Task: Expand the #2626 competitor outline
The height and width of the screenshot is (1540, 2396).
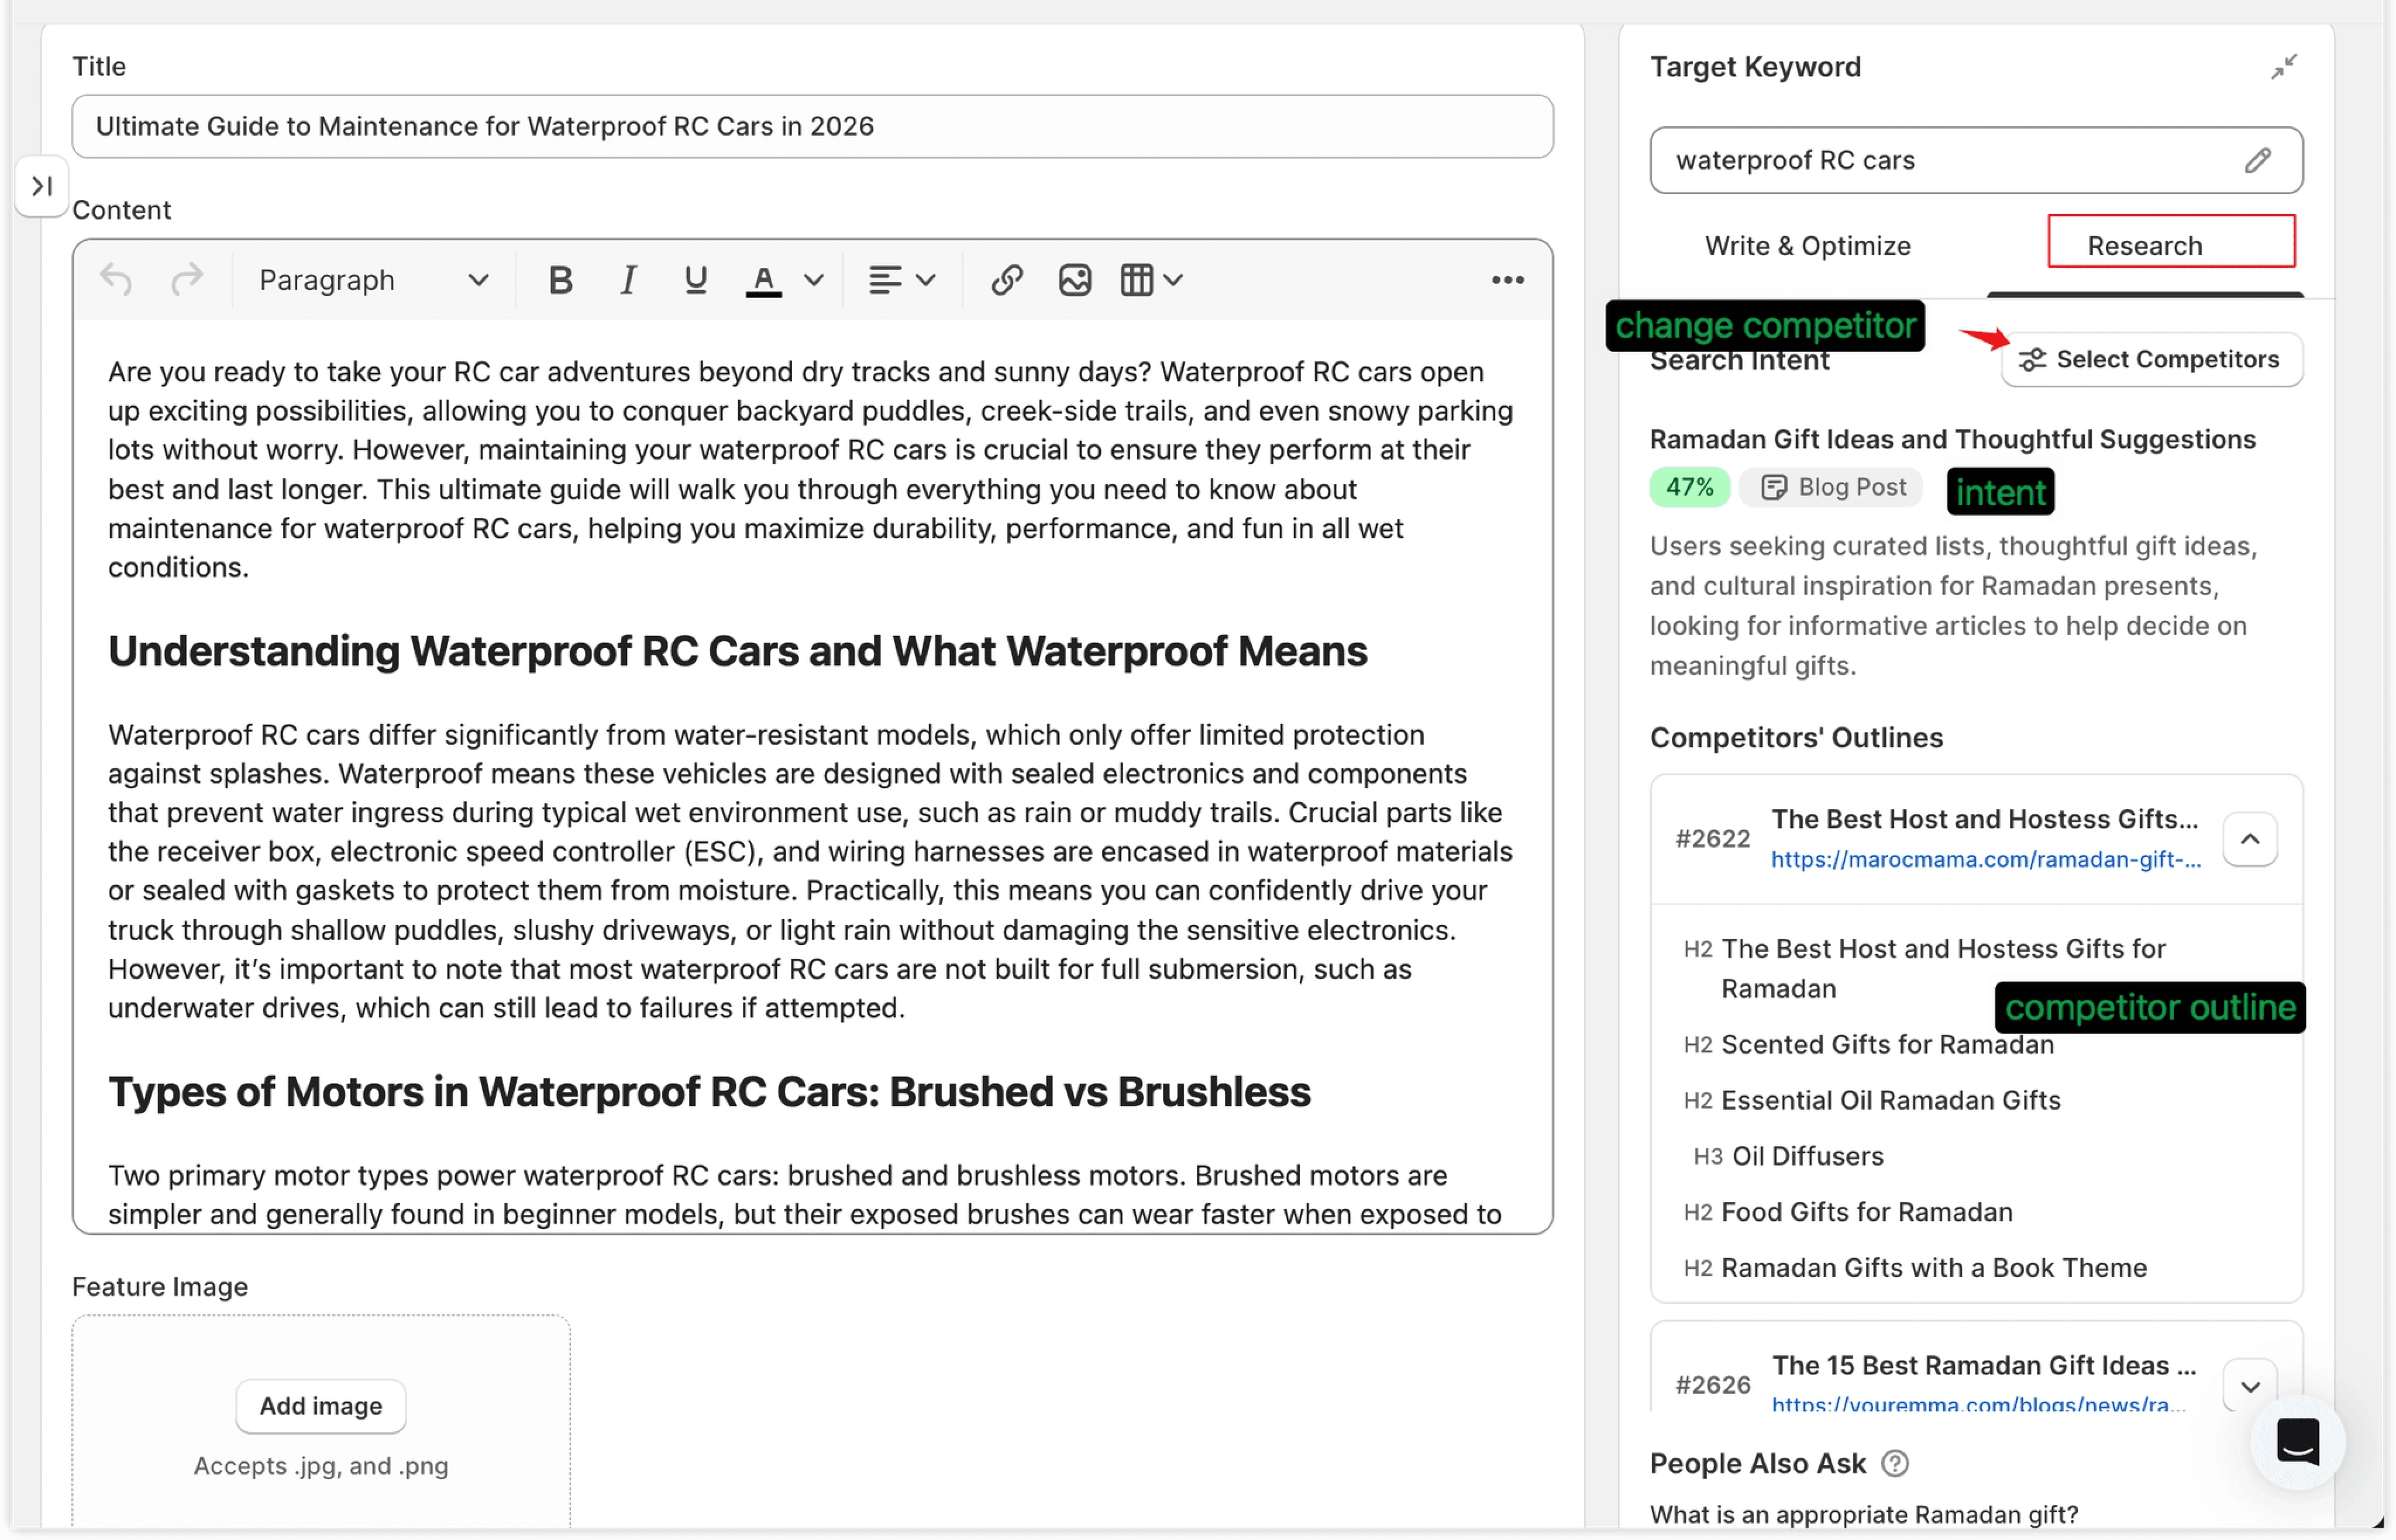Action: [x=2250, y=1386]
